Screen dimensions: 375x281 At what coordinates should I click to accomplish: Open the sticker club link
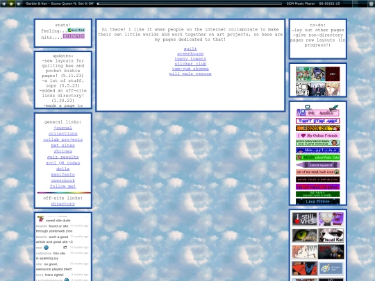[190, 64]
